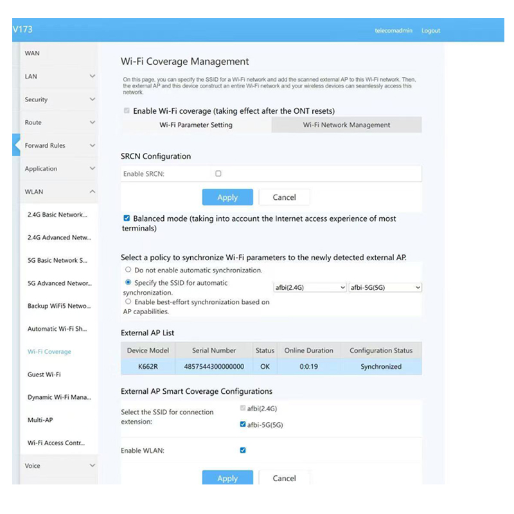This screenshot has width=514, height=514.
Task: Tick the Enable SRCN checkbox
Action: [x=218, y=173]
